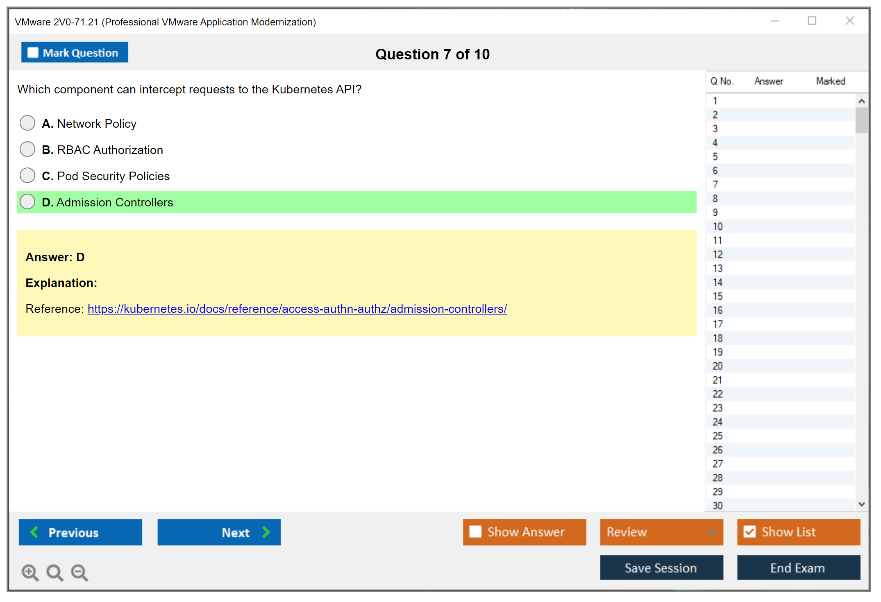Viewport: 881px width, 602px height.
Task: Maximize the exam window
Action: click(x=812, y=21)
